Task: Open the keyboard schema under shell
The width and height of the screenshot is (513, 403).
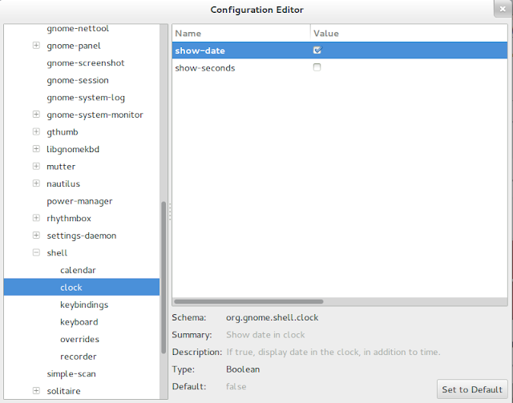Action: 79,322
